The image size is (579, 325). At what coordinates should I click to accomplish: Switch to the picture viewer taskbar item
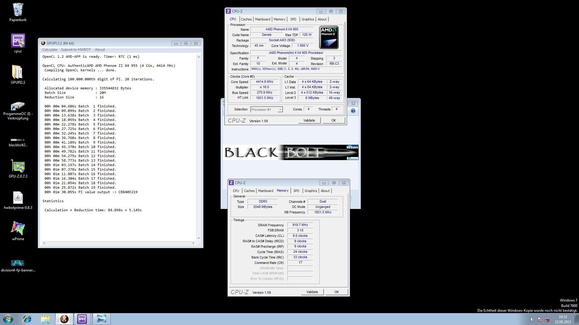point(101,319)
